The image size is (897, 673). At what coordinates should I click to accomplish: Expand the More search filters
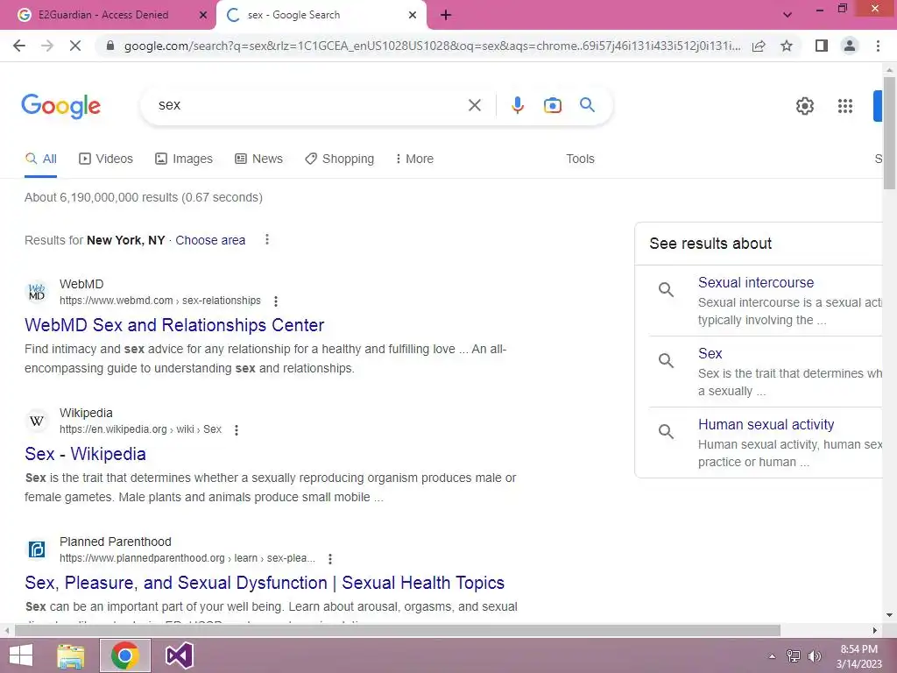point(414,159)
